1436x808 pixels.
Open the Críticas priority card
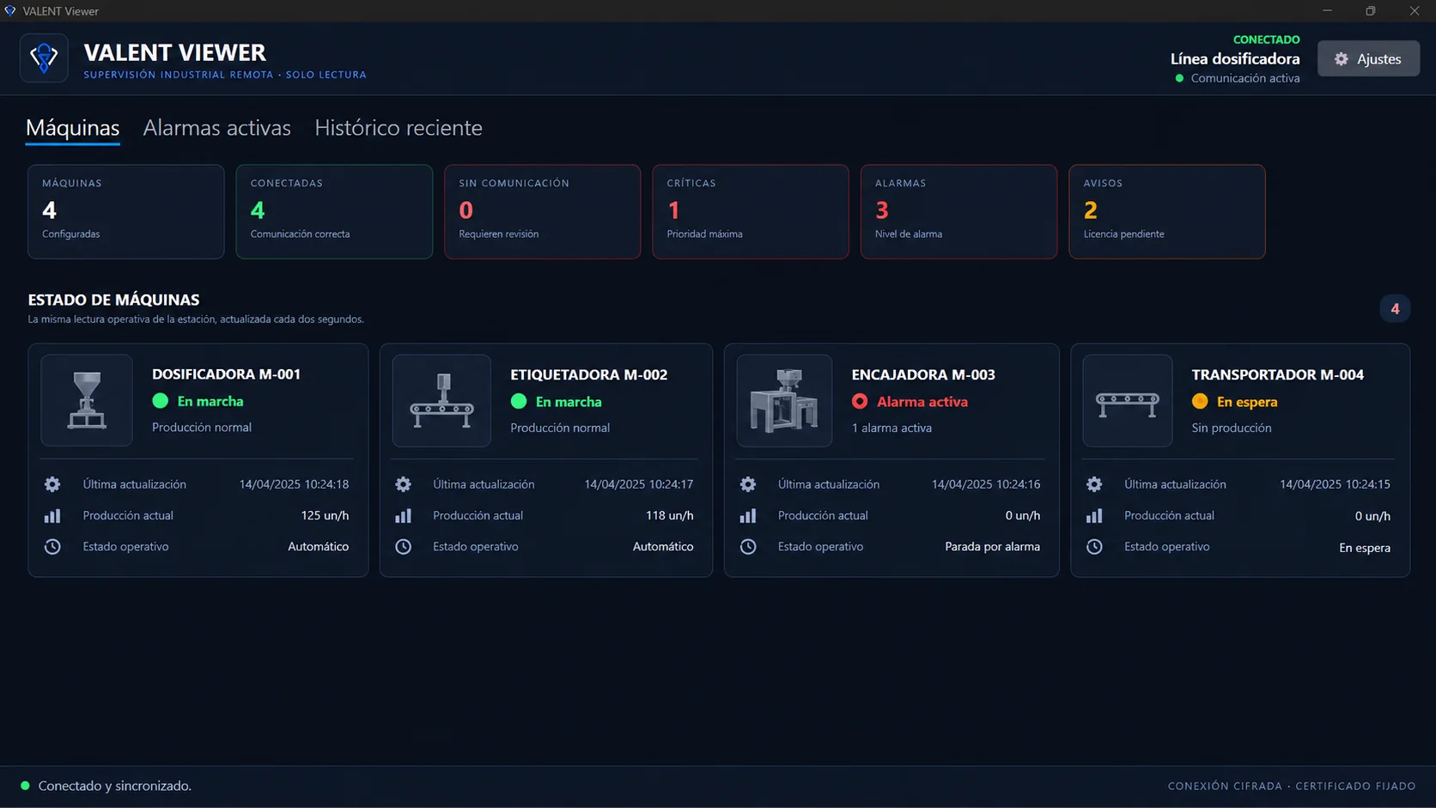pos(751,211)
